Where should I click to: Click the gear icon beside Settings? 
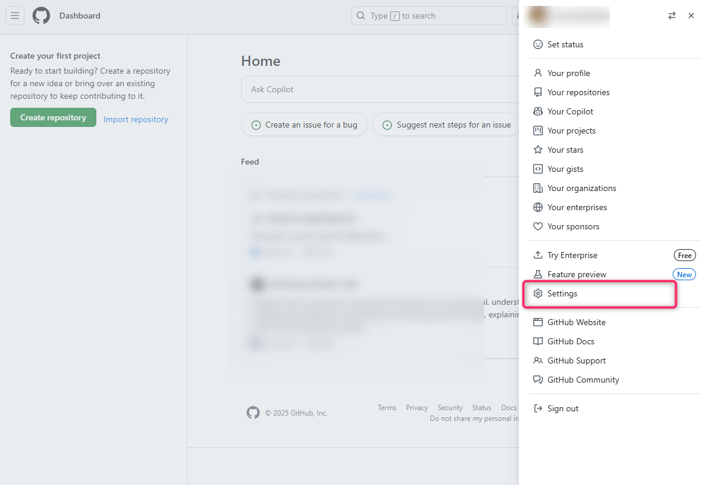coord(537,293)
